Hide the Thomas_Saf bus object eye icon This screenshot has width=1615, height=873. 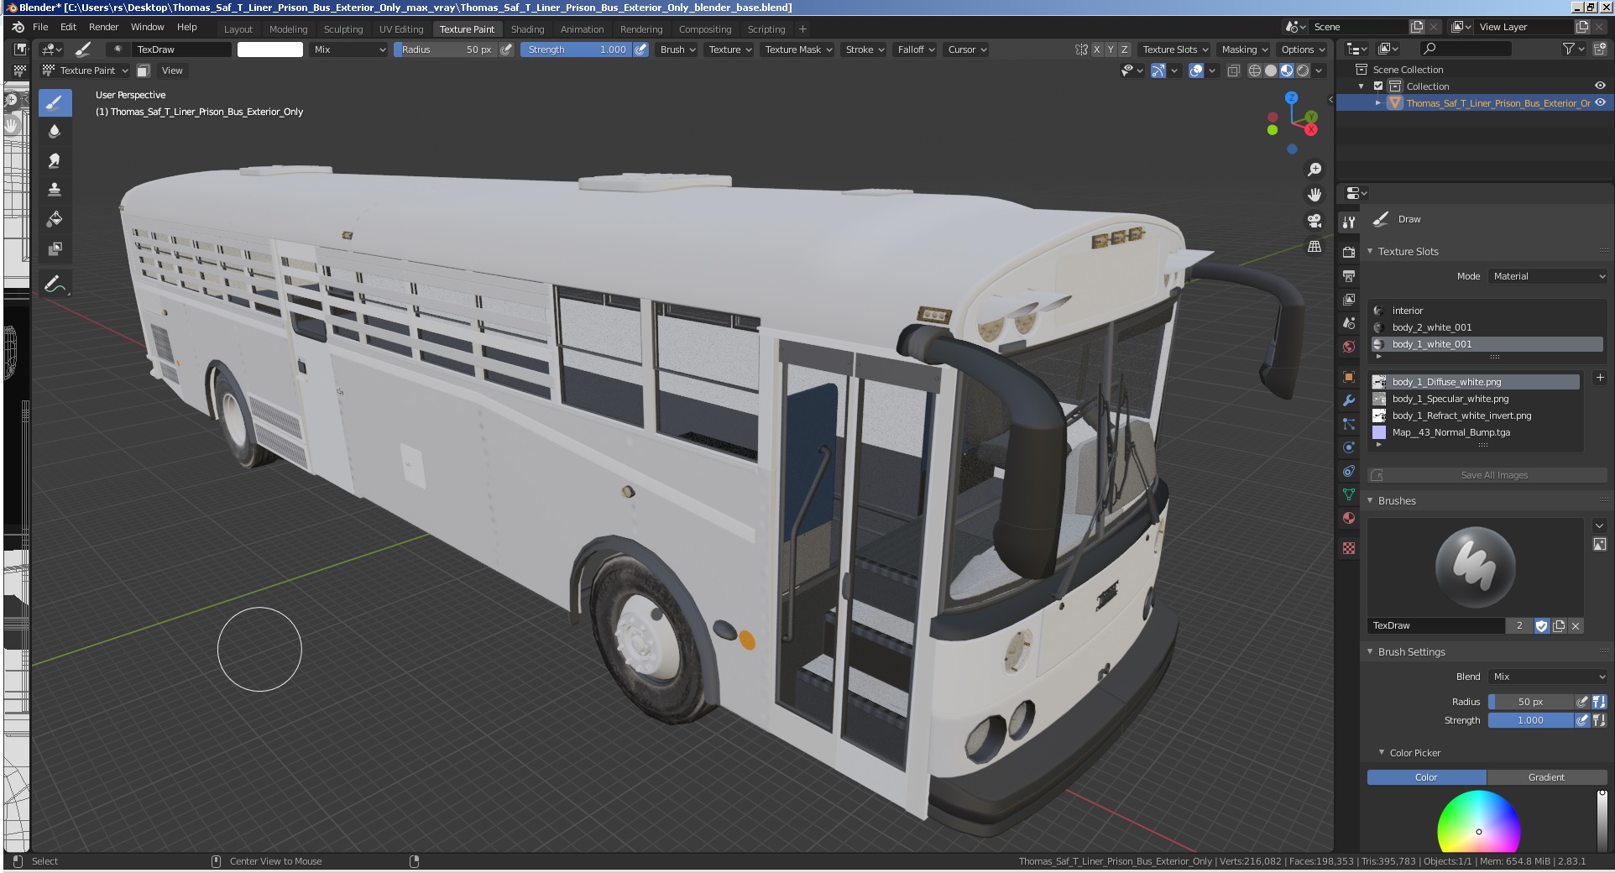pyautogui.click(x=1600, y=102)
